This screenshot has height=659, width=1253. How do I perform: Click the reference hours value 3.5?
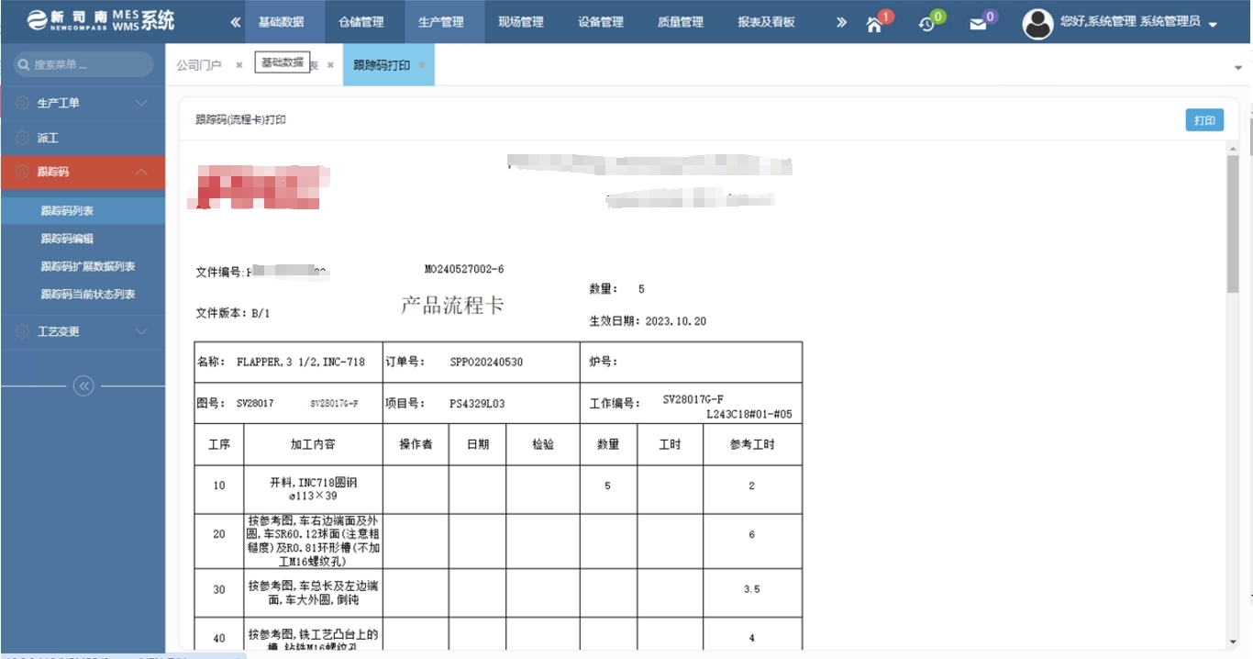(x=751, y=589)
